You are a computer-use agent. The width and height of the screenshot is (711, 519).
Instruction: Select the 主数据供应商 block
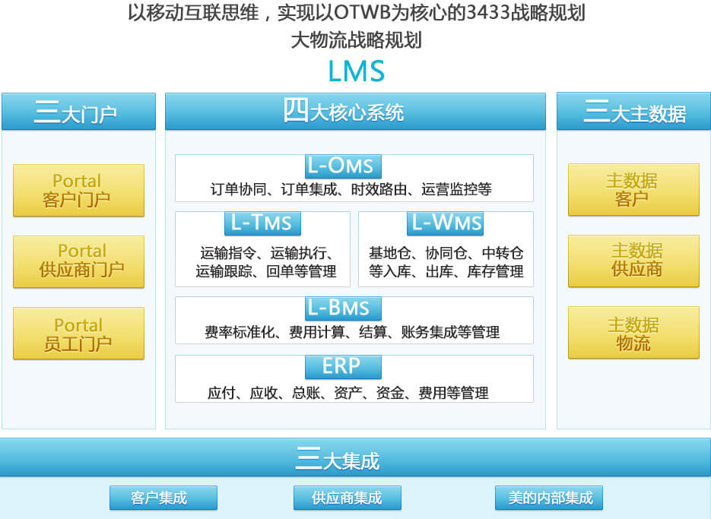tap(634, 261)
